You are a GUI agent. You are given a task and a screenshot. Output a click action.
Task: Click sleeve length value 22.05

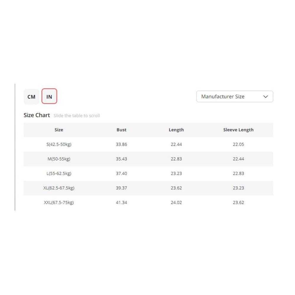[238, 144]
